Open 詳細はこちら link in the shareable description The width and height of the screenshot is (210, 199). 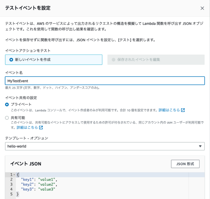pos(27,127)
